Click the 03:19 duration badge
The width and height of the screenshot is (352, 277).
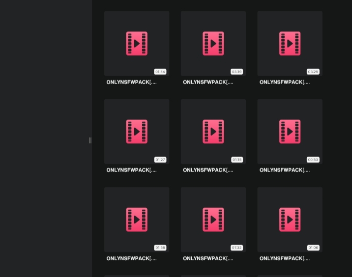tap(236, 72)
